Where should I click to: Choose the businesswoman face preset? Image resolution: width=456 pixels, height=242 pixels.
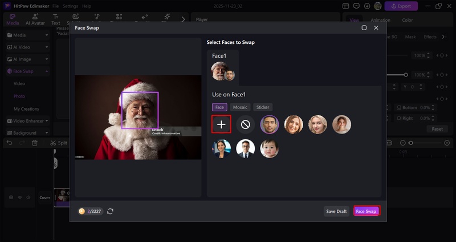pyautogui.click(x=221, y=148)
